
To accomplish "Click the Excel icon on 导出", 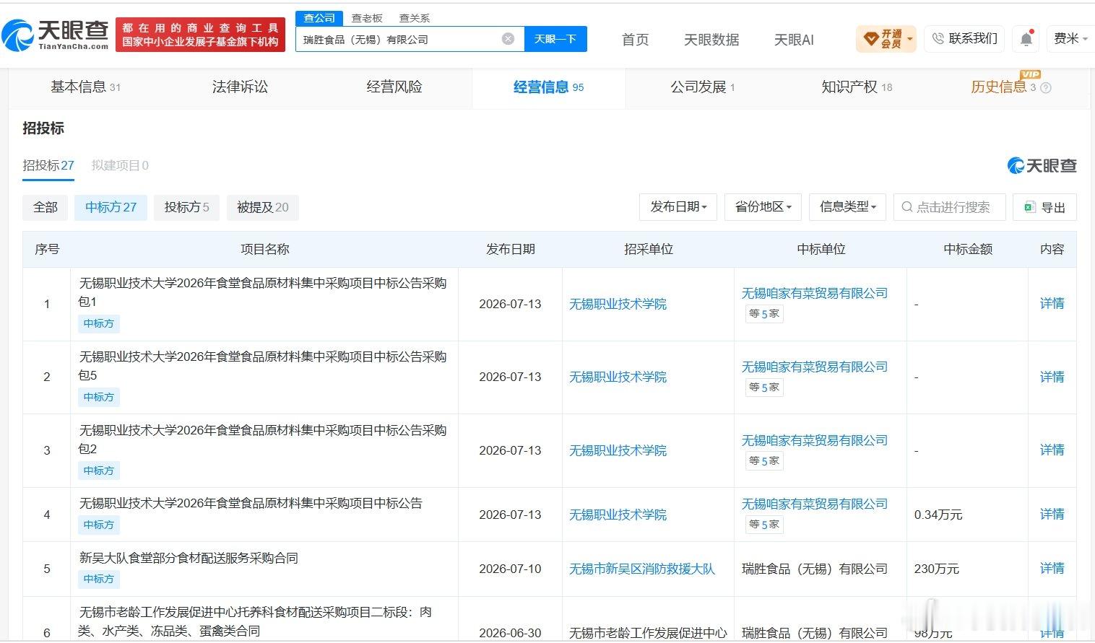I will [x=1029, y=207].
